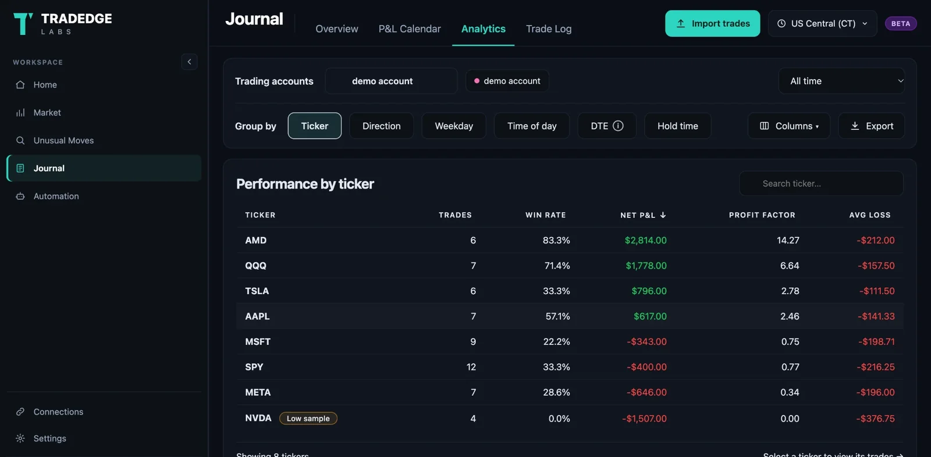Click the Search ticker field
Image resolution: width=931 pixels, height=457 pixels.
click(x=821, y=184)
